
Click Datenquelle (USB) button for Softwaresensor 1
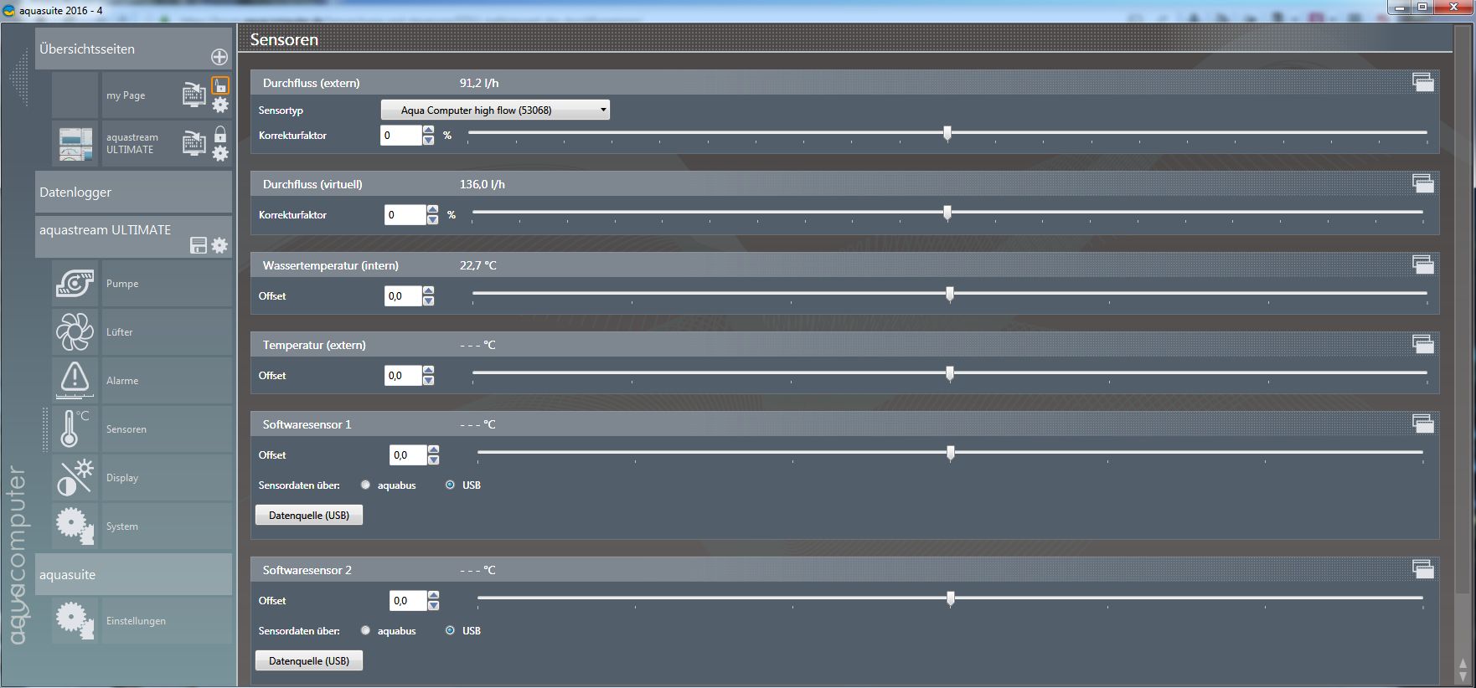click(309, 516)
